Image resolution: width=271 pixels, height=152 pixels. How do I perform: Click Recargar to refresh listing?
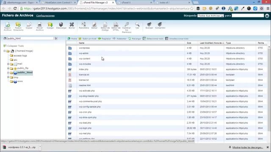(135, 38)
